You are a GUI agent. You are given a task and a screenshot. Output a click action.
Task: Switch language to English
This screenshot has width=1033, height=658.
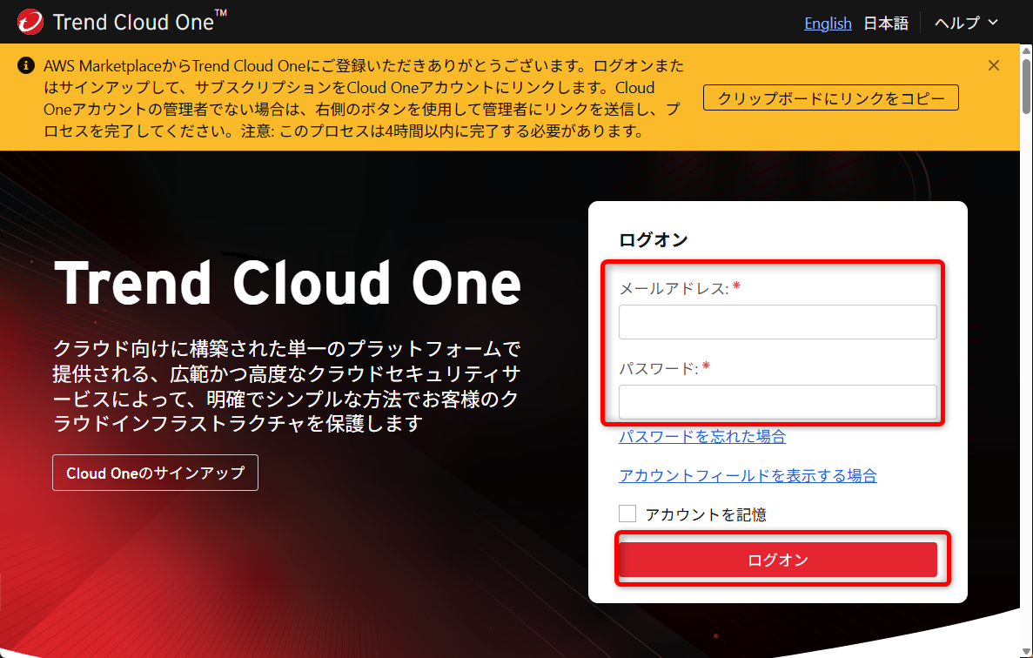[828, 23]
